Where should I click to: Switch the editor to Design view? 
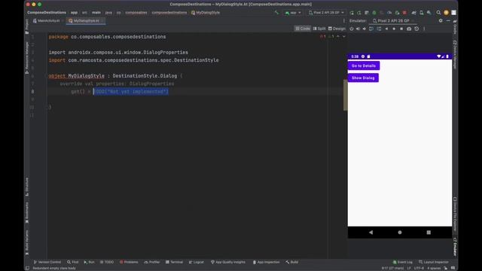click(x=337, y=29)
